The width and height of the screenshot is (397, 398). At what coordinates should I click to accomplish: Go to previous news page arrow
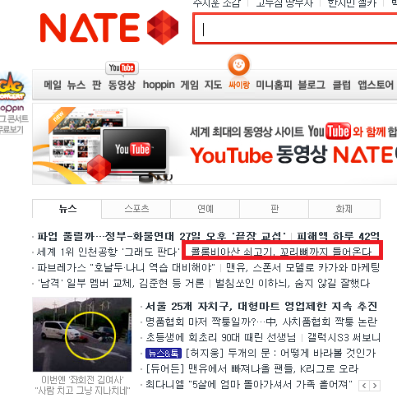(364, 386)
